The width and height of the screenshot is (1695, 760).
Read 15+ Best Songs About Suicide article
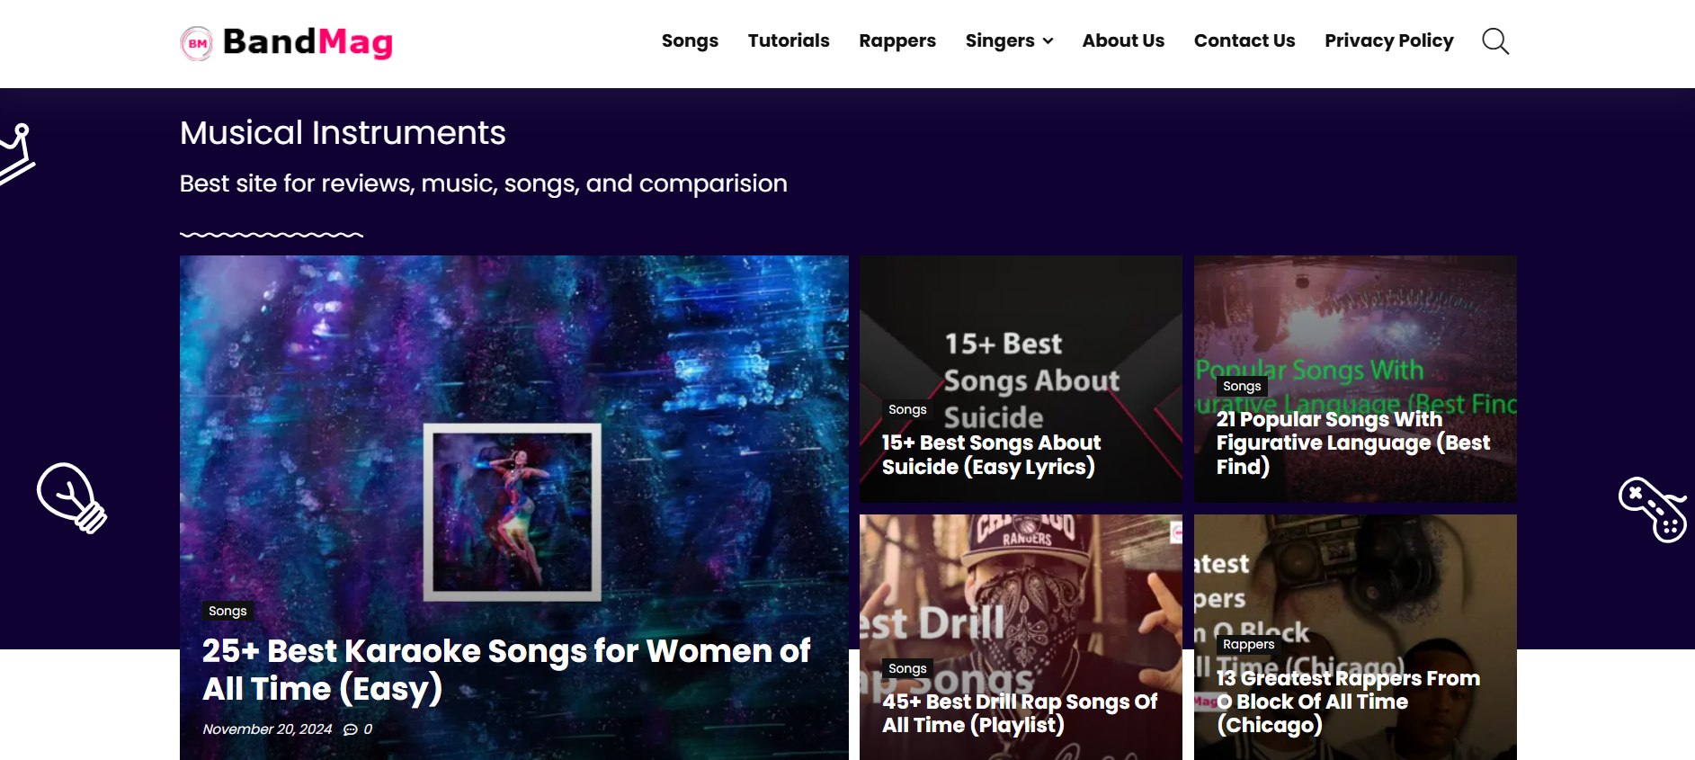pyautogui.click(x=990, y=455)
